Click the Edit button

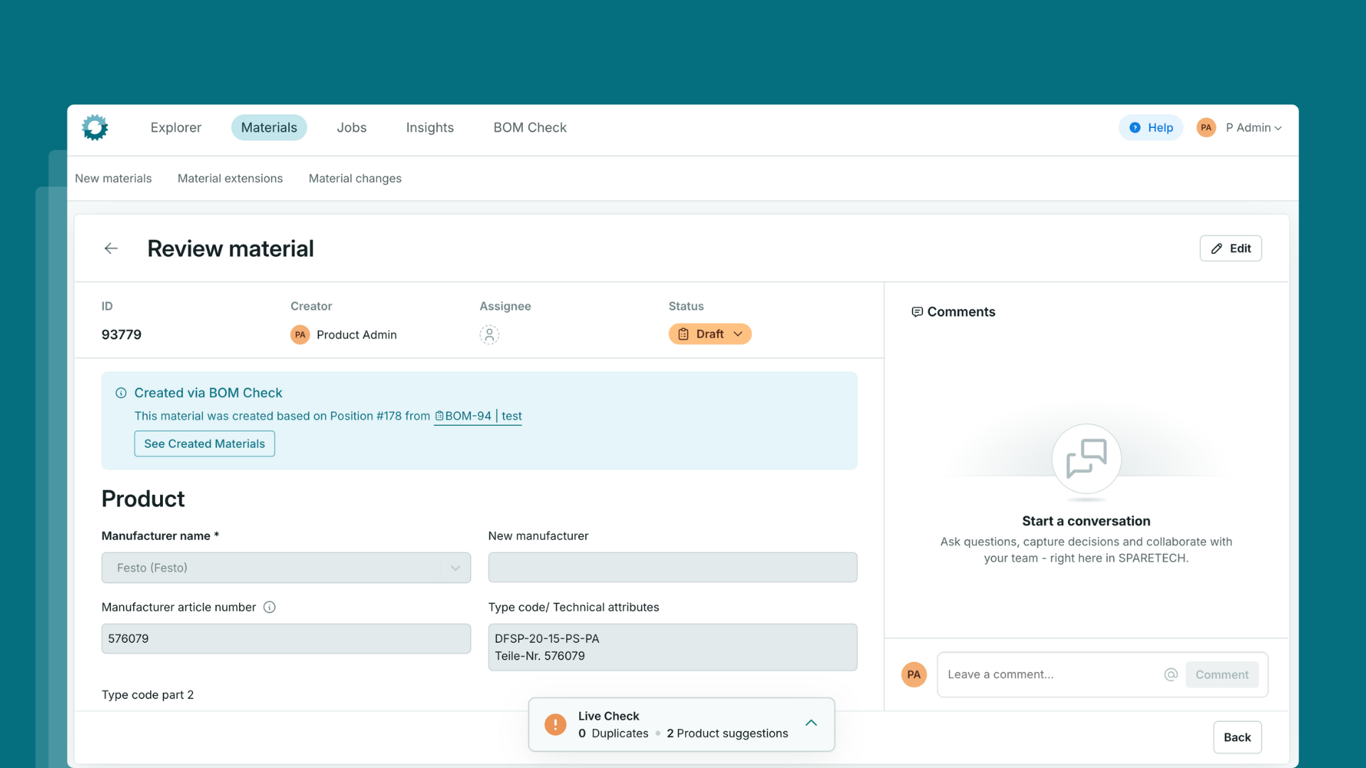[x=1230, y=248]
